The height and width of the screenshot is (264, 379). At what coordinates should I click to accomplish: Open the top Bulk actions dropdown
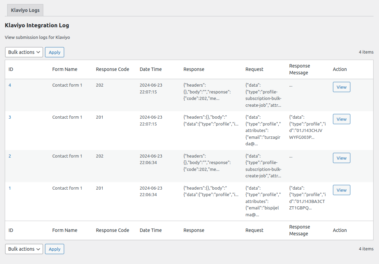(24, 52)
